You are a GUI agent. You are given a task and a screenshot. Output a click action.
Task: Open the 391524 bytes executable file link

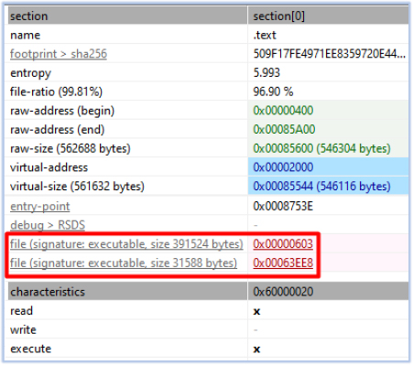point(126,244)
